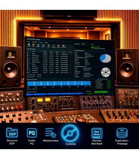Screen dimensions: 139x159
Task: Select the Time & Tide track title
Action: tap(35, 73)
